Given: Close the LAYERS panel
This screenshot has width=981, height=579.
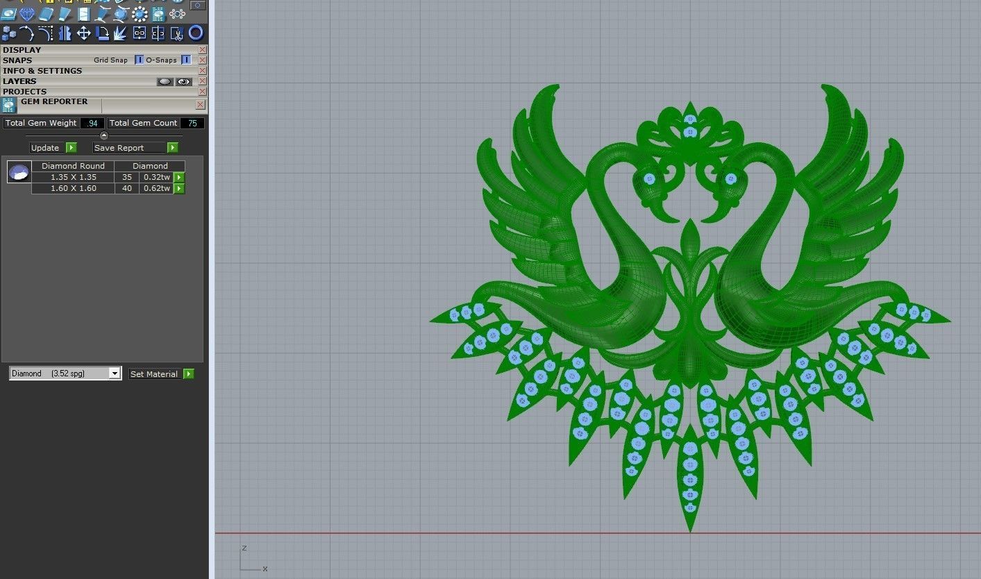Looking at the screenshot, I should (202, 81).
